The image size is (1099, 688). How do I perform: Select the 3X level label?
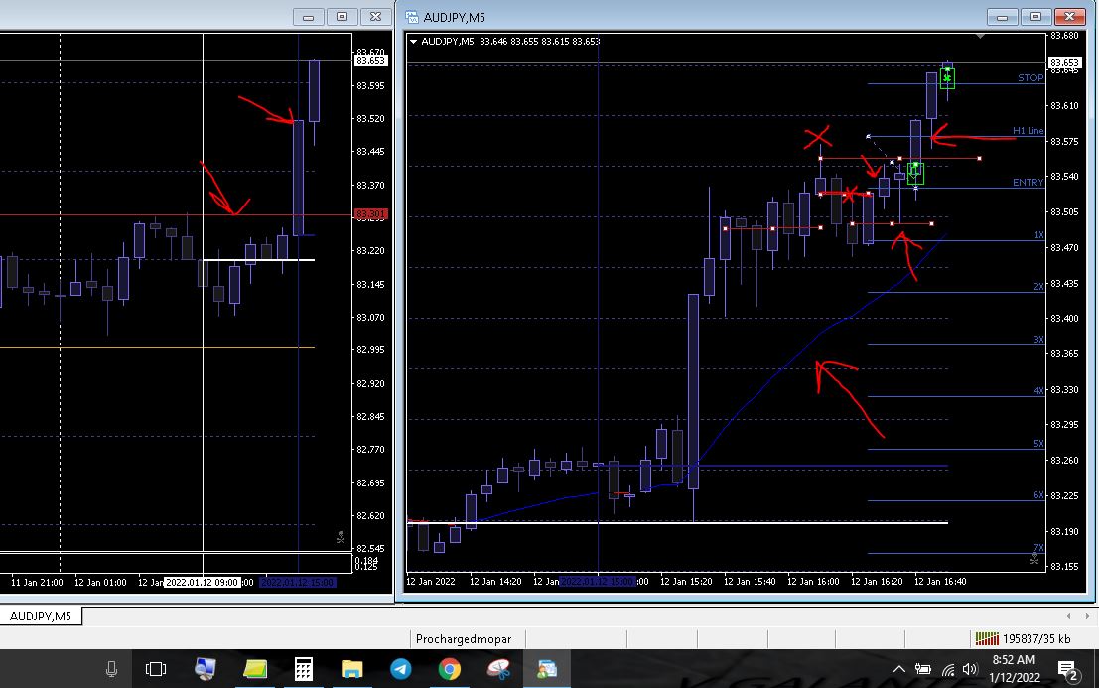point(1038,340)
